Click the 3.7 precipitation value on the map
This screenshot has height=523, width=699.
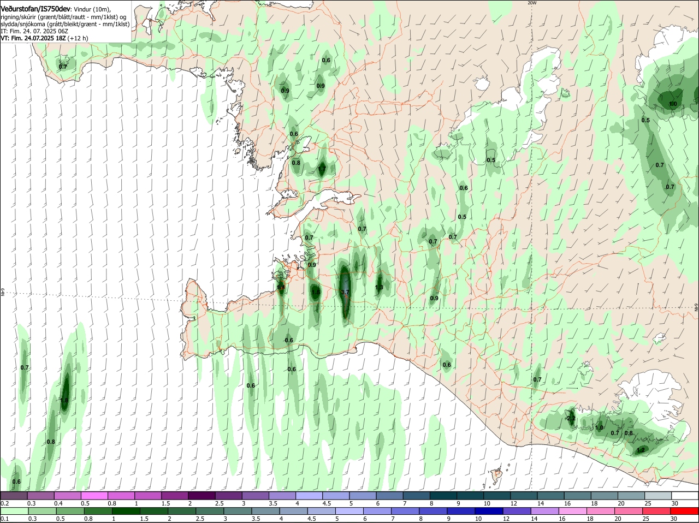point(345,293)
